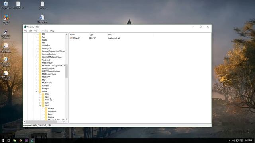The height and width of the screenshot is (143, 255).
Task: Click the tree scroll down arrow
Action: 67,119
